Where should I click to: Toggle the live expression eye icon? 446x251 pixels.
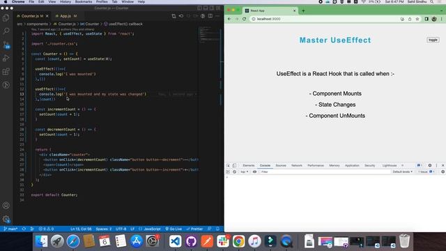tap(254, 172)
